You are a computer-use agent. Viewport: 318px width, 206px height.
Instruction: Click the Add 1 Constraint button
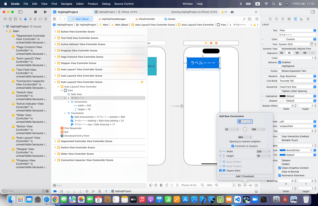tap(245, 176)
